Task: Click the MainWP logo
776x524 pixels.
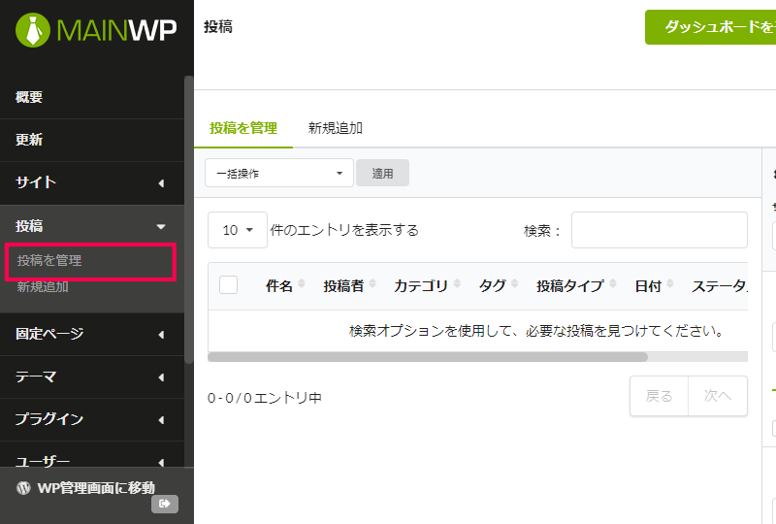Action: point(96,30)
